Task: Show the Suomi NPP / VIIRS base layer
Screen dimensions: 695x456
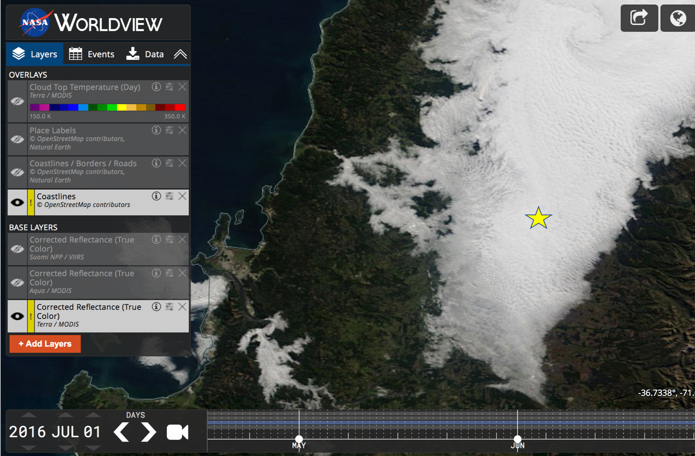Action: tap(17, 249)
